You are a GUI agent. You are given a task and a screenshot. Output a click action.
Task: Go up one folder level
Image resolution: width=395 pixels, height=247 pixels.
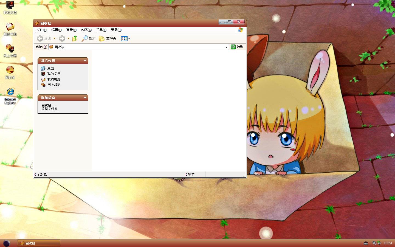point(75,38)
